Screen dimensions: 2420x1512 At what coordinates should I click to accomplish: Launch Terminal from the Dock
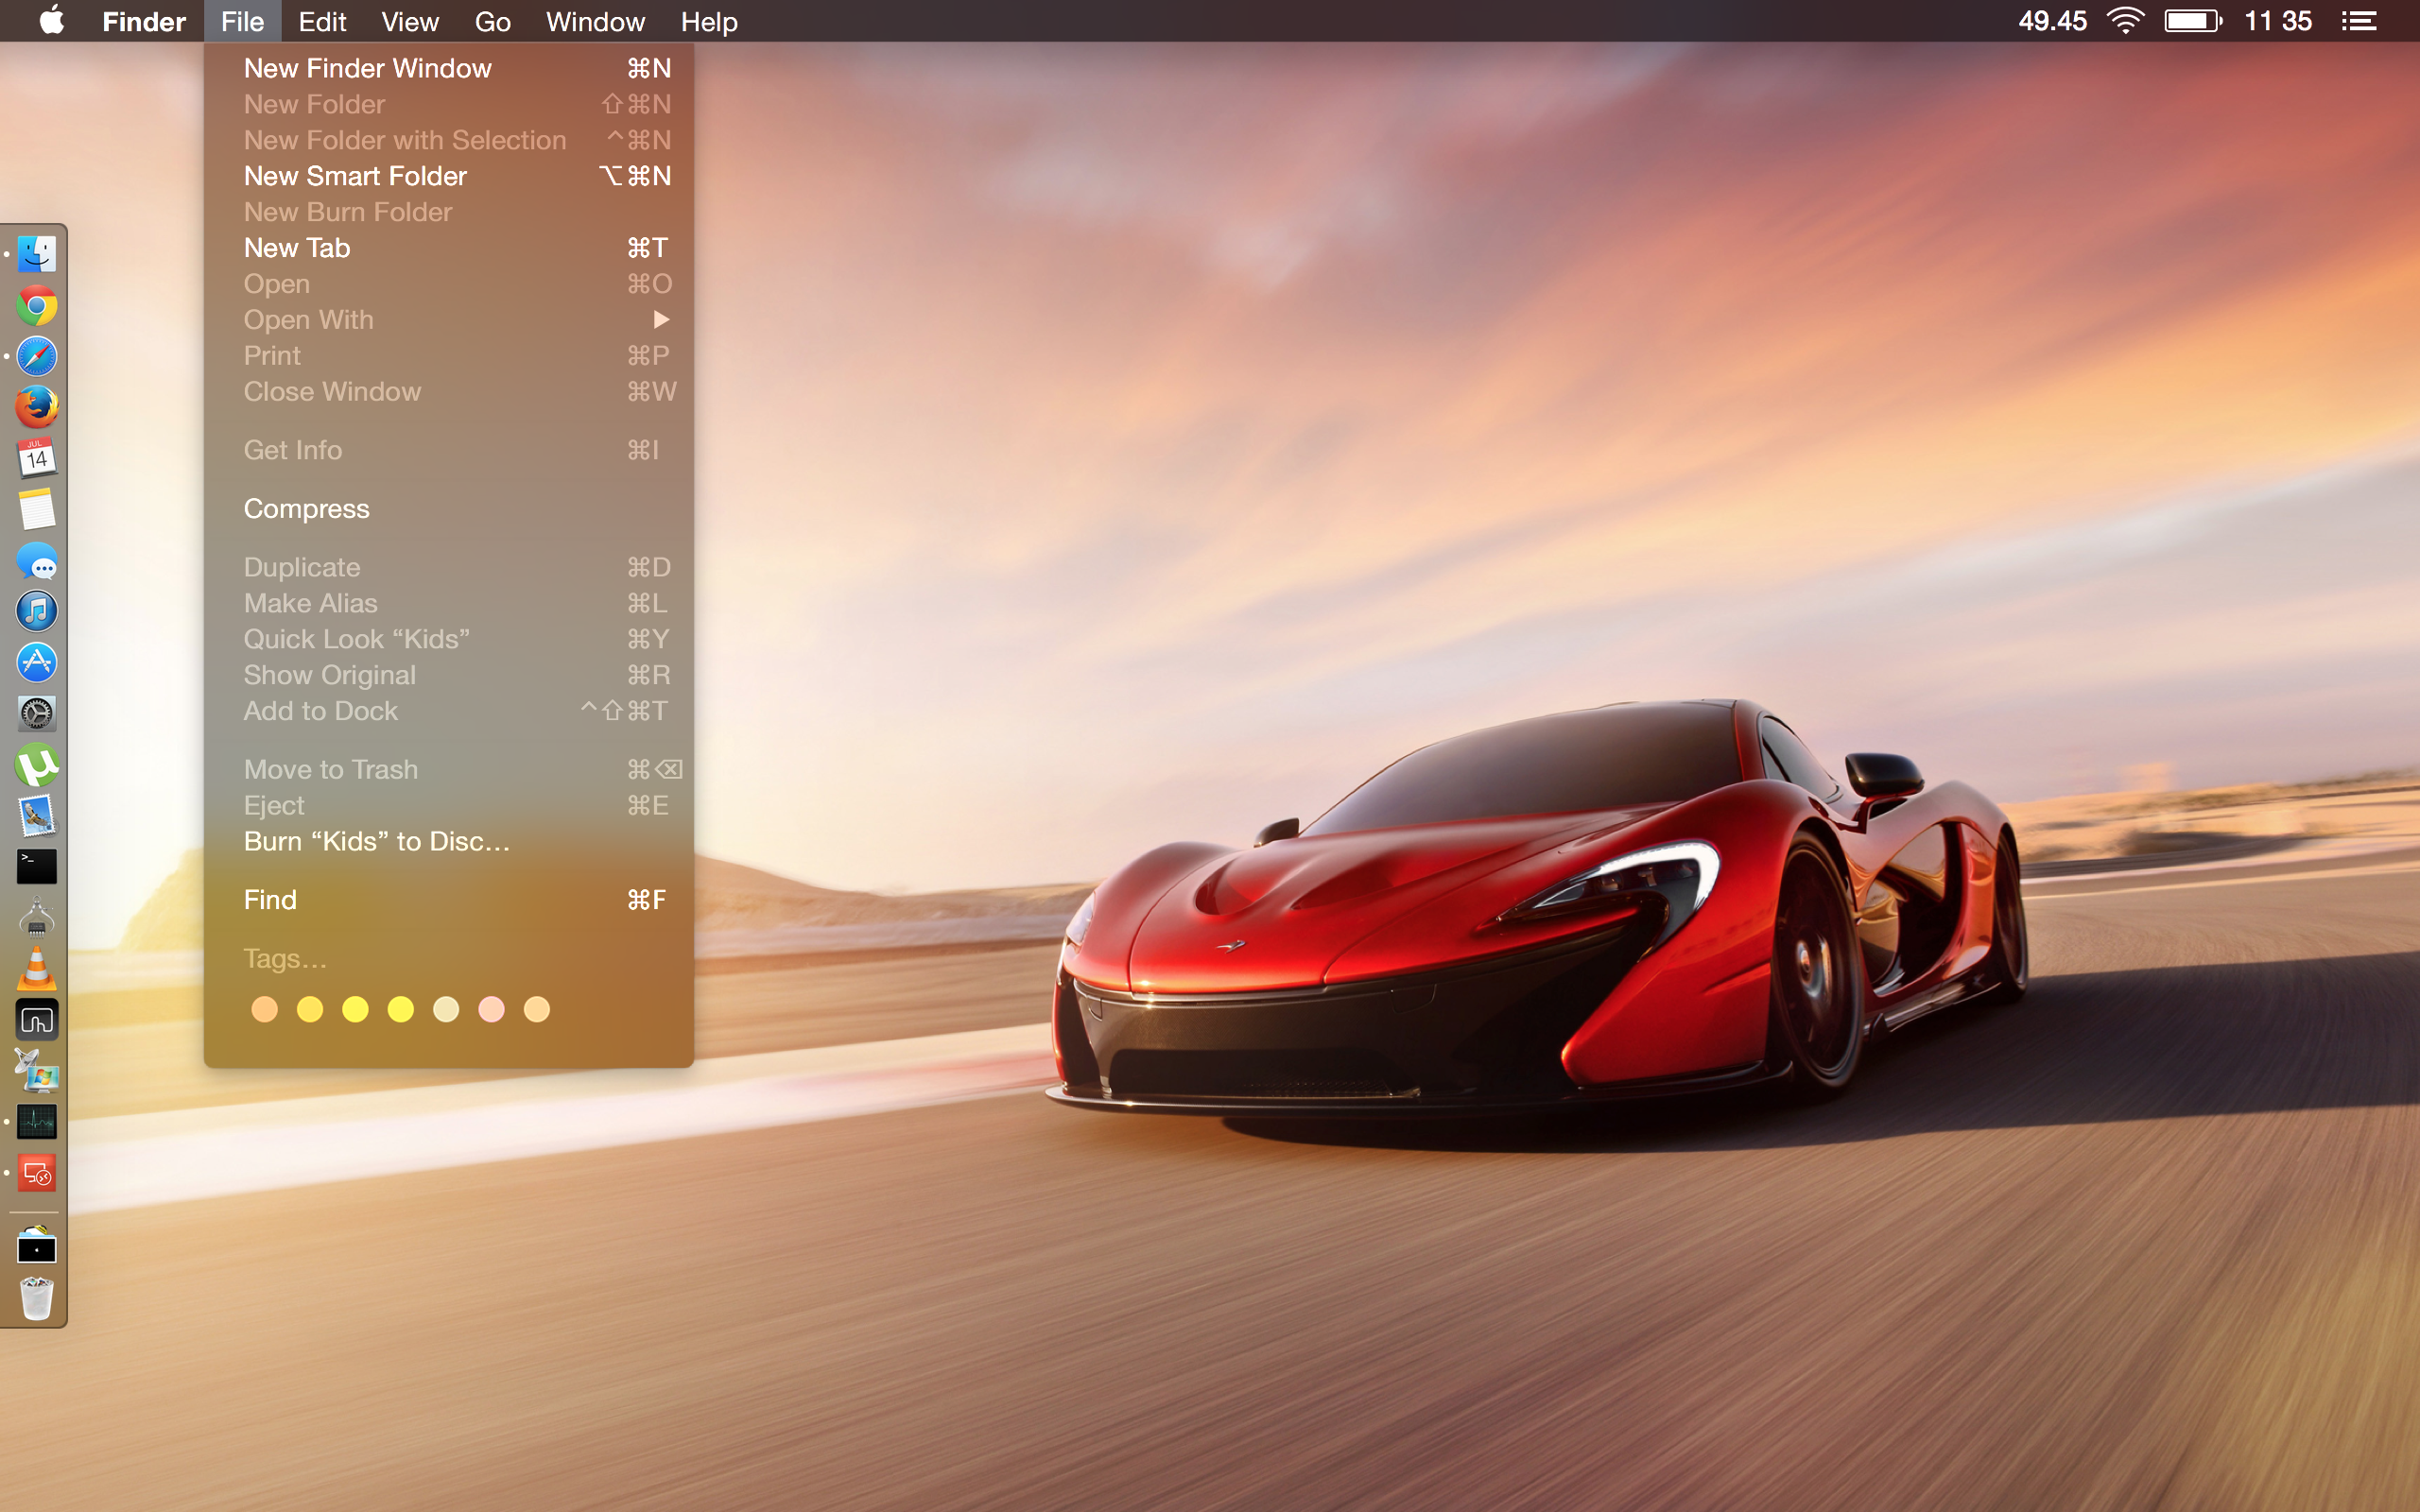click(37, 866)
